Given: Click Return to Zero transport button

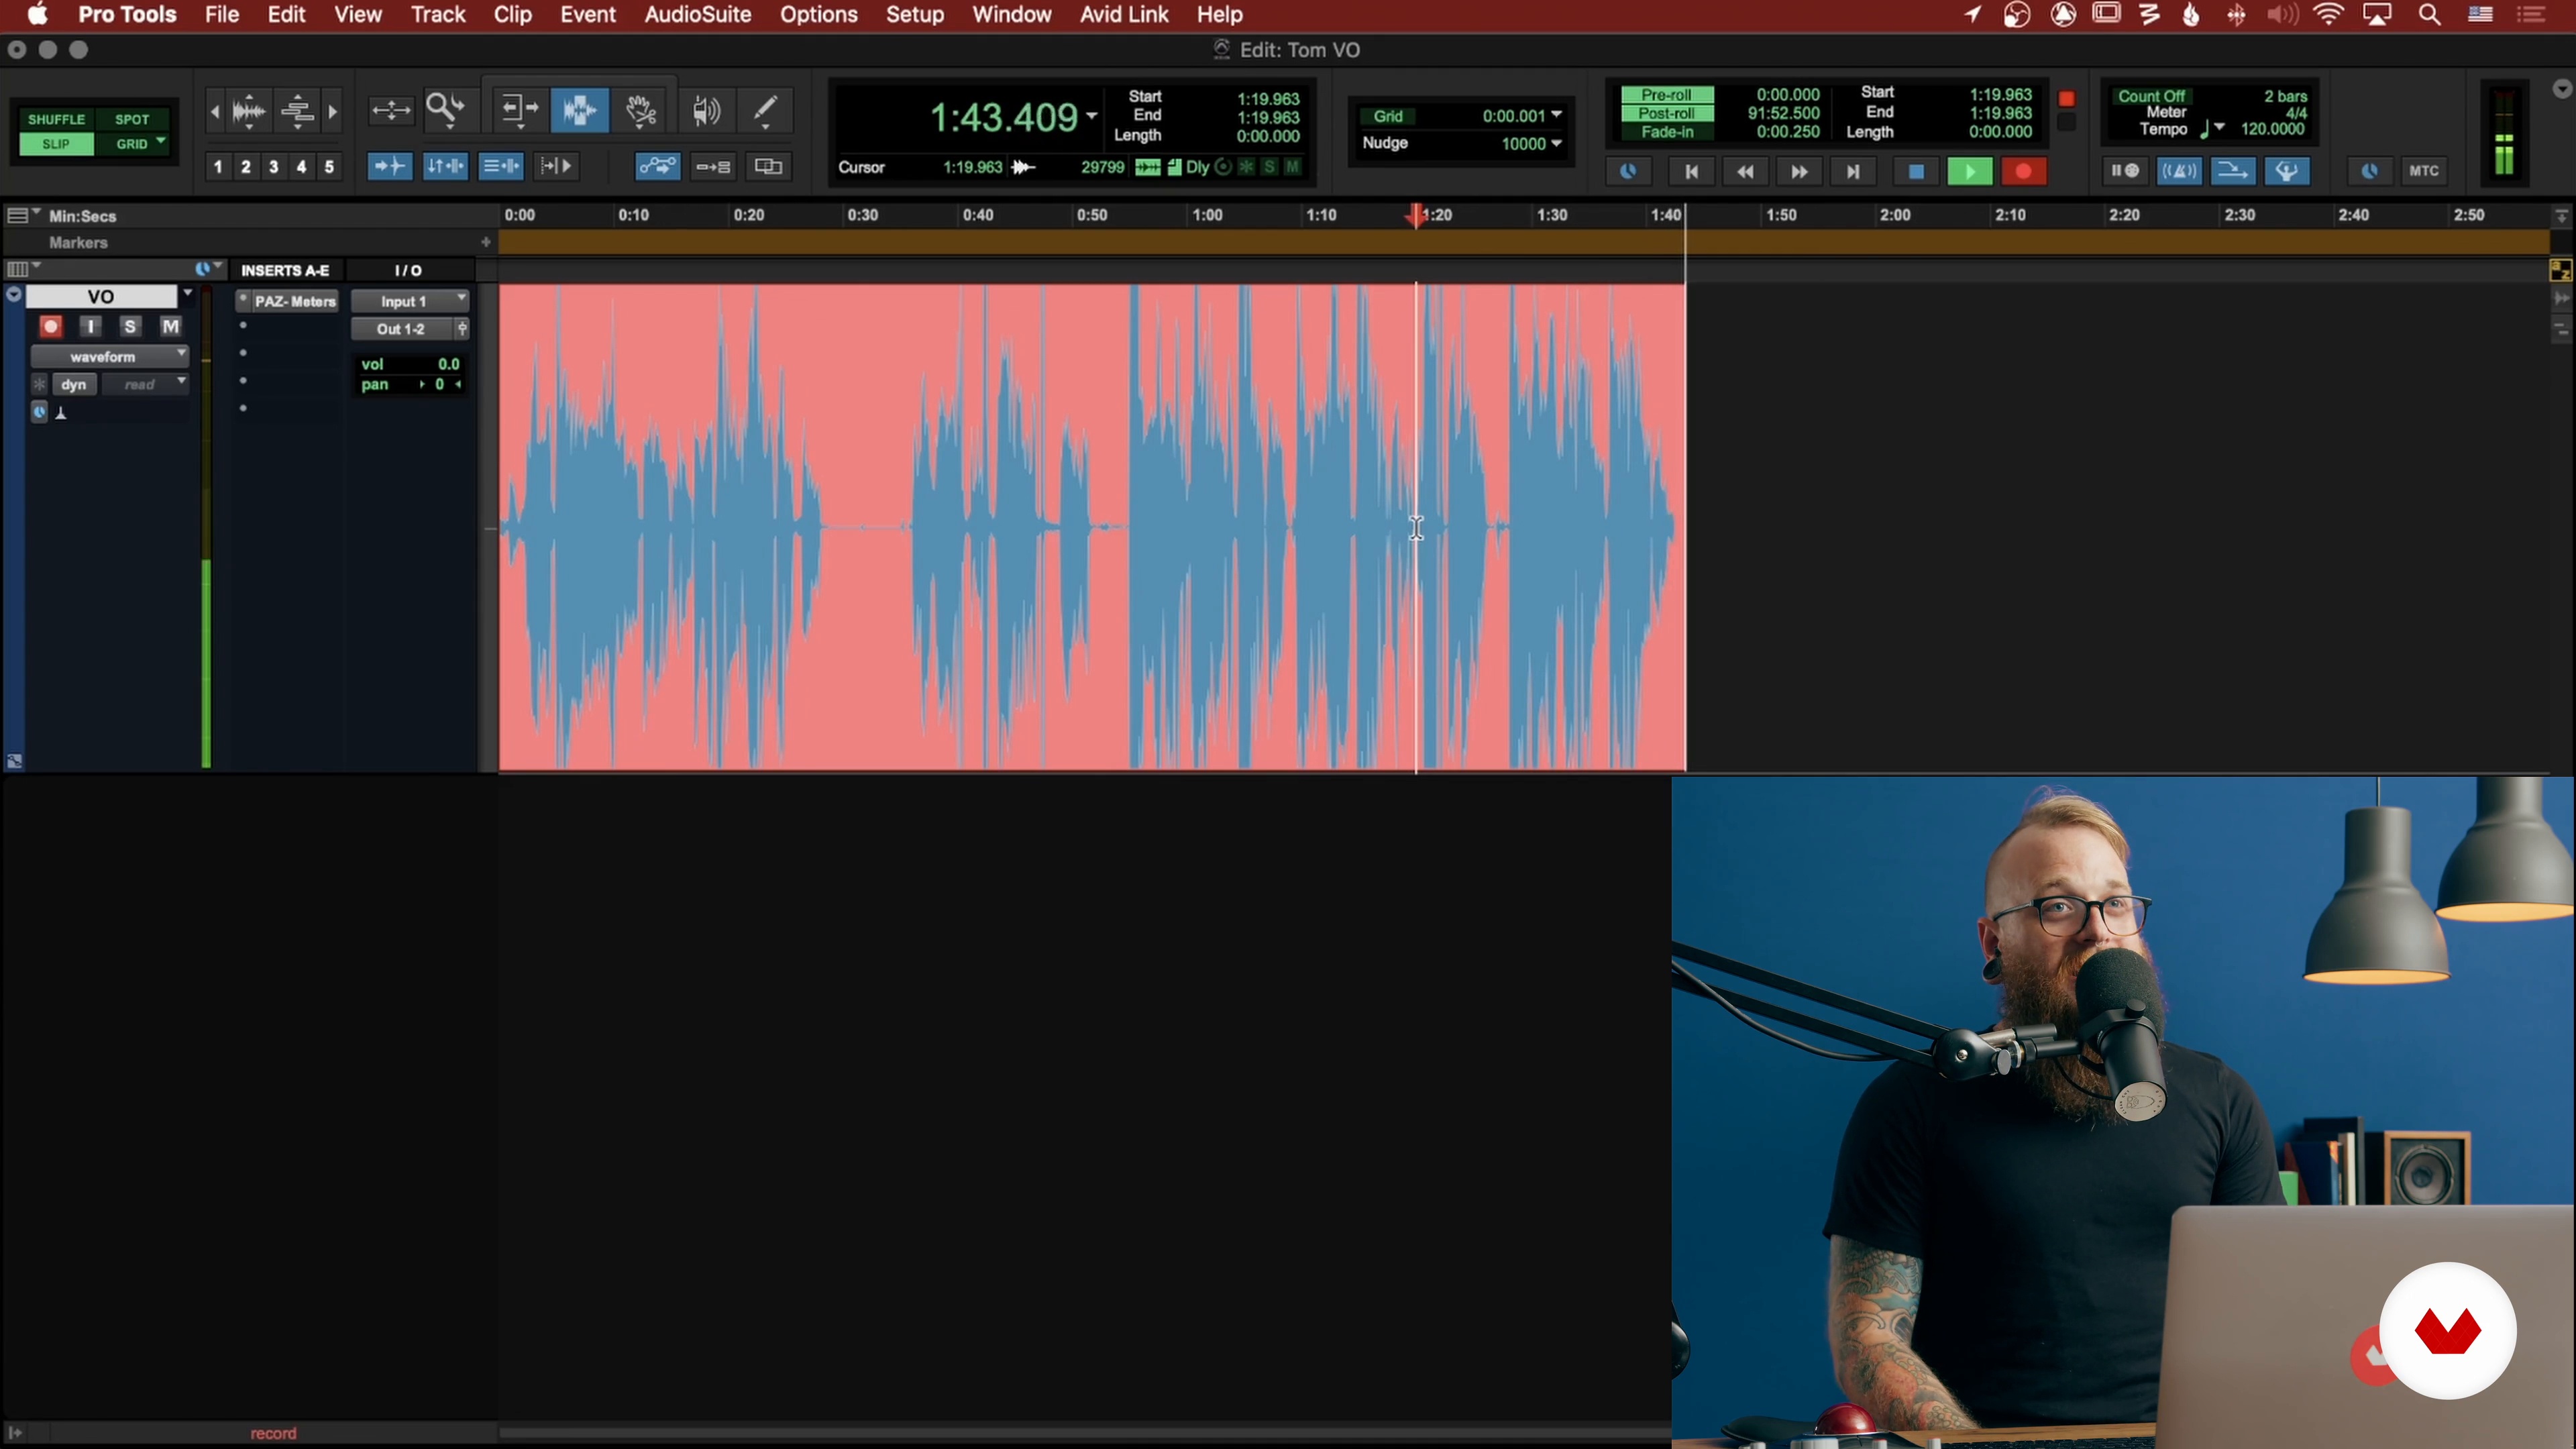Looking at the screenshot, I should pyautogui.click(x=1691, y=172).
